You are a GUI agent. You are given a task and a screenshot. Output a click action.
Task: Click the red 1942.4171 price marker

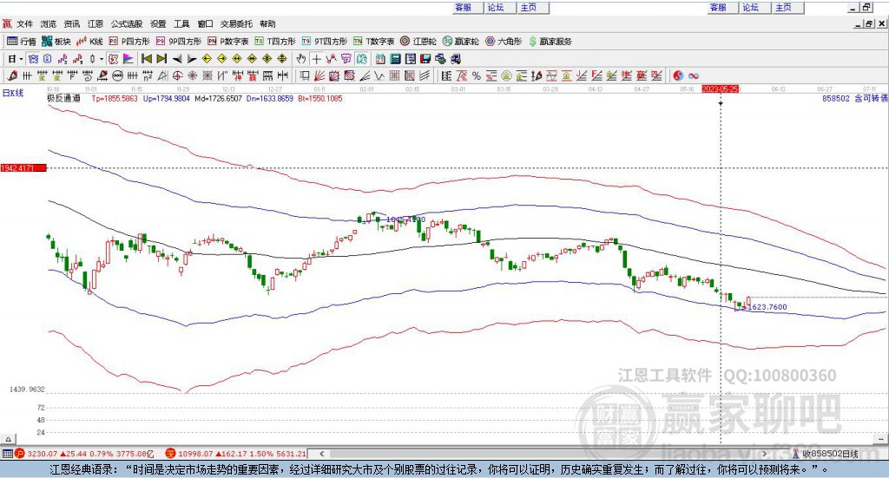point(23,168)
